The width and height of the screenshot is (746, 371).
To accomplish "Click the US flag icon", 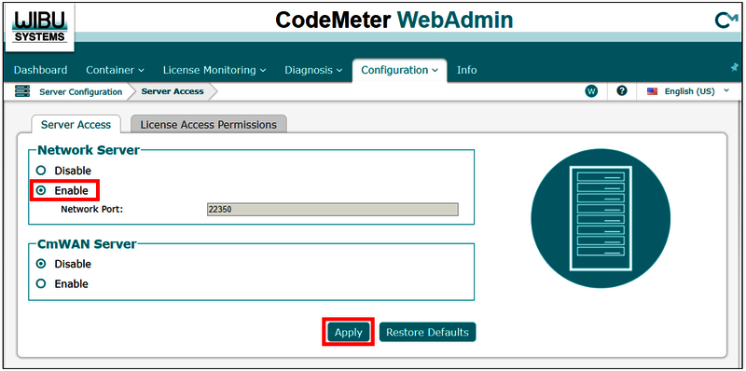I will pos(652,91).
